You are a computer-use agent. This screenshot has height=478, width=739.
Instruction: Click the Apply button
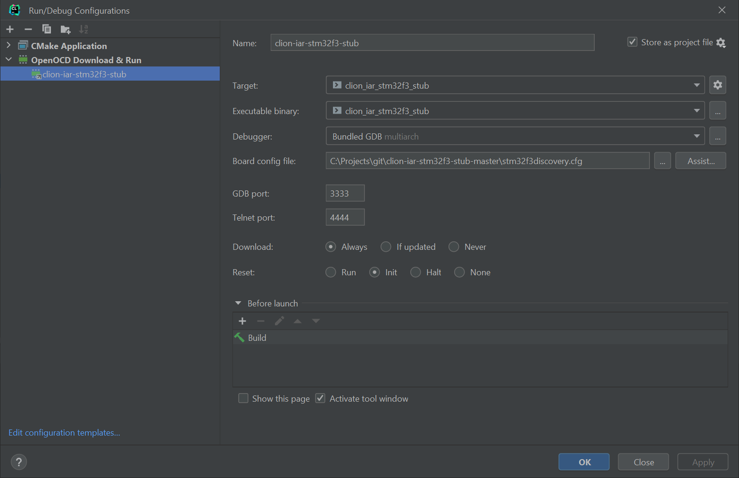[703, 462]
